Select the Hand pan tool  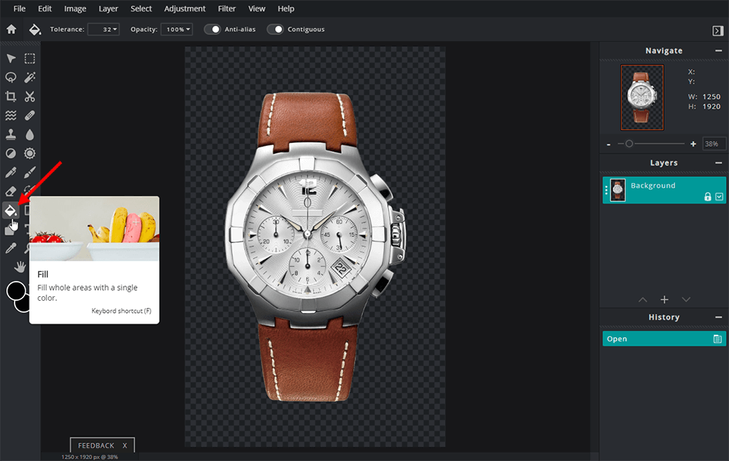21,267
